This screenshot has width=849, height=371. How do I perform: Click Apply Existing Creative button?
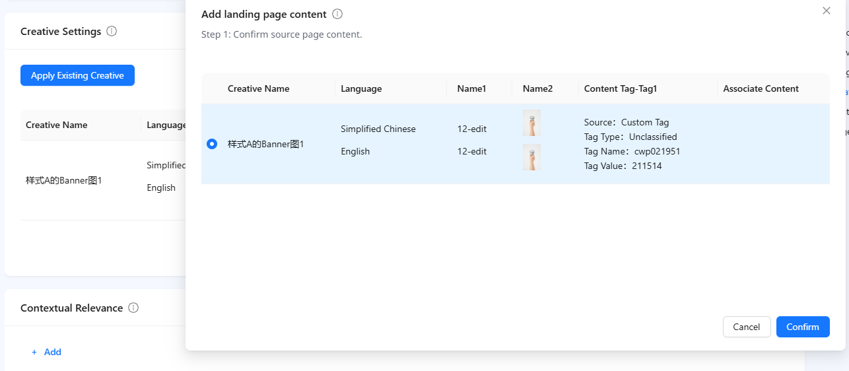coord(77,75)
